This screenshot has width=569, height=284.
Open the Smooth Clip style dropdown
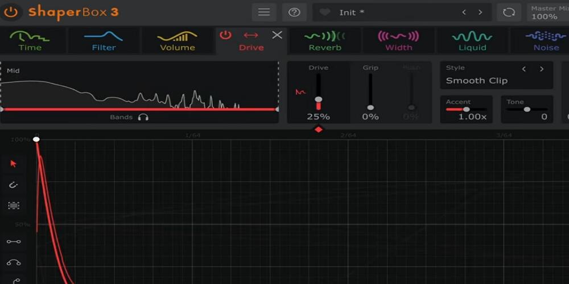point(477,81)
